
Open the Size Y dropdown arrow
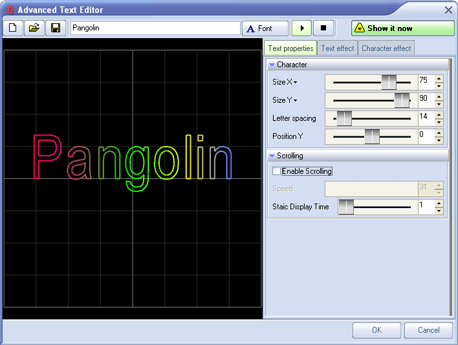tap(296, 100)
